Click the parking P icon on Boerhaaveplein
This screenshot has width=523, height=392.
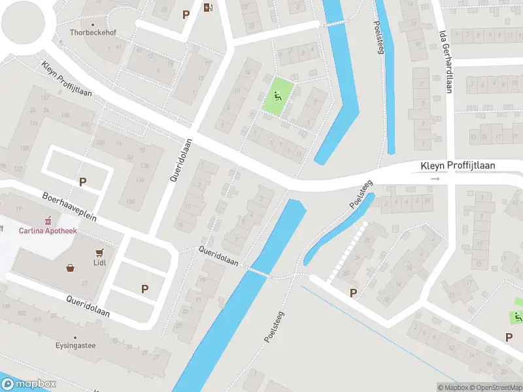(x=82, y=182)
